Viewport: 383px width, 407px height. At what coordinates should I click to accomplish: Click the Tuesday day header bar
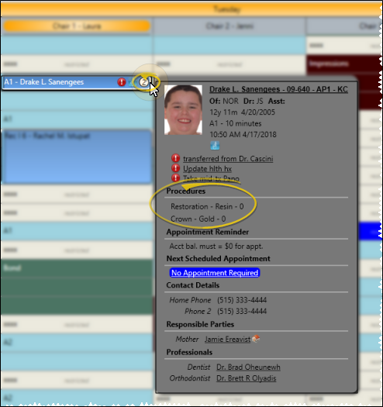(x=191, y=9)
